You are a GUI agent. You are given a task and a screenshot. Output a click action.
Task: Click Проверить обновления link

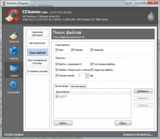click(x=138, y=134)
